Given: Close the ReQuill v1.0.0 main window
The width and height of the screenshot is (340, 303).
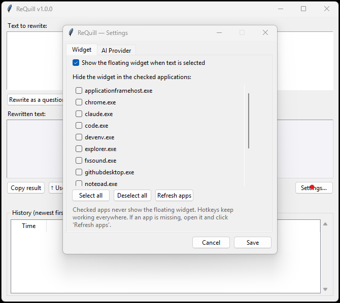Looking at the screenshot, I should (327, 9).
